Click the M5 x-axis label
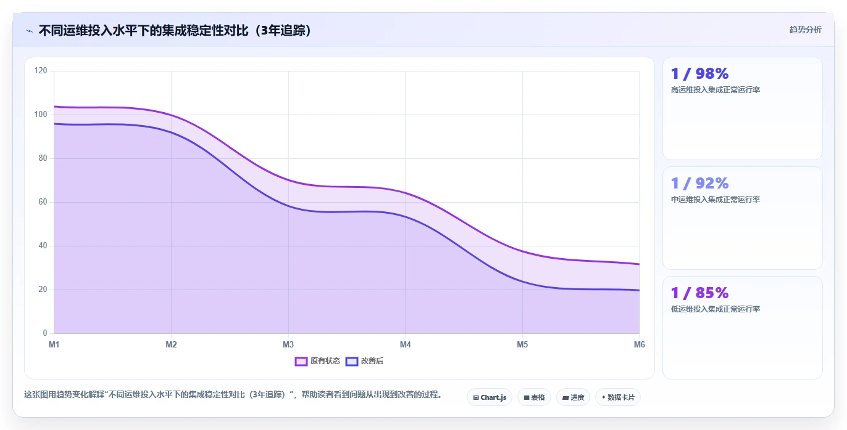The image size is (847, 430). point(522,344)
